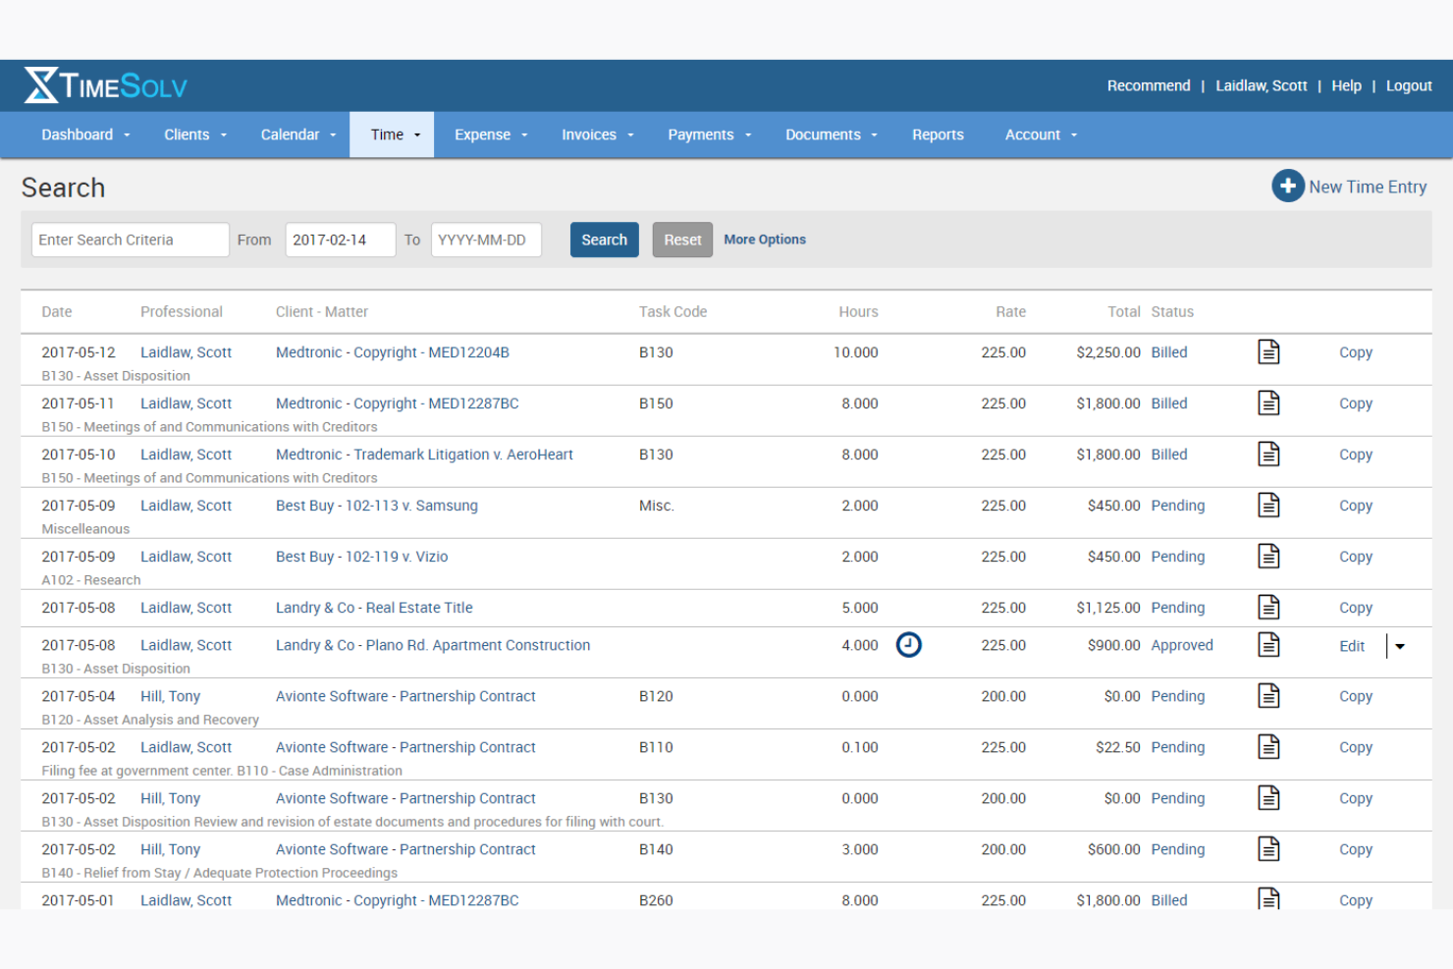Expand the Edit dropdown arrow on Approved row
This screenshot has width=1453, height=969.
click(1400, 646)
